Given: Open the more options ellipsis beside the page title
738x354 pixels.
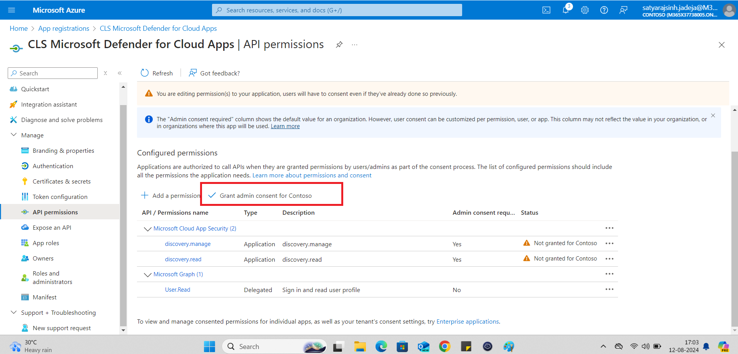Looking at the screenshot, I should (x=354, y=45).
